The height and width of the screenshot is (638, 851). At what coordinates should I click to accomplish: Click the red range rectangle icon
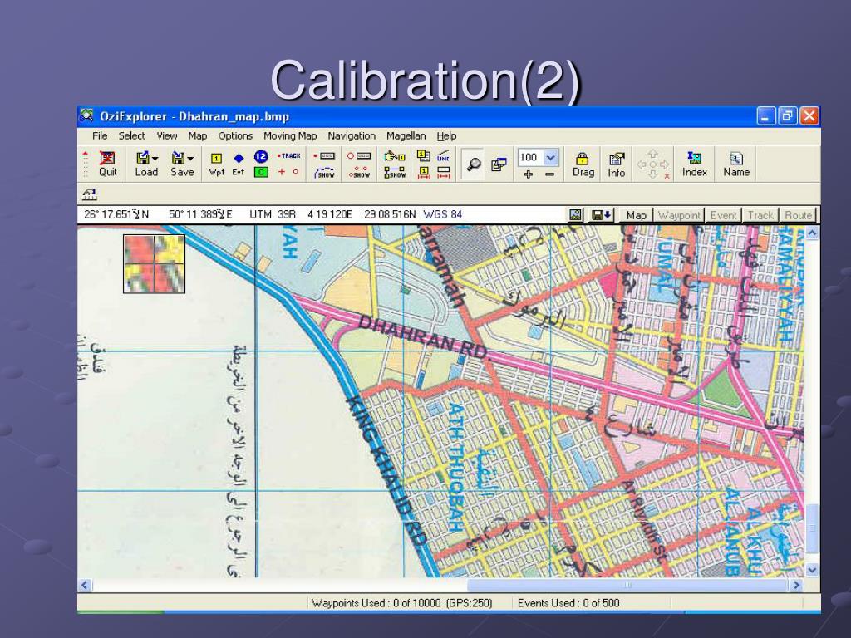tap(444, 173)
